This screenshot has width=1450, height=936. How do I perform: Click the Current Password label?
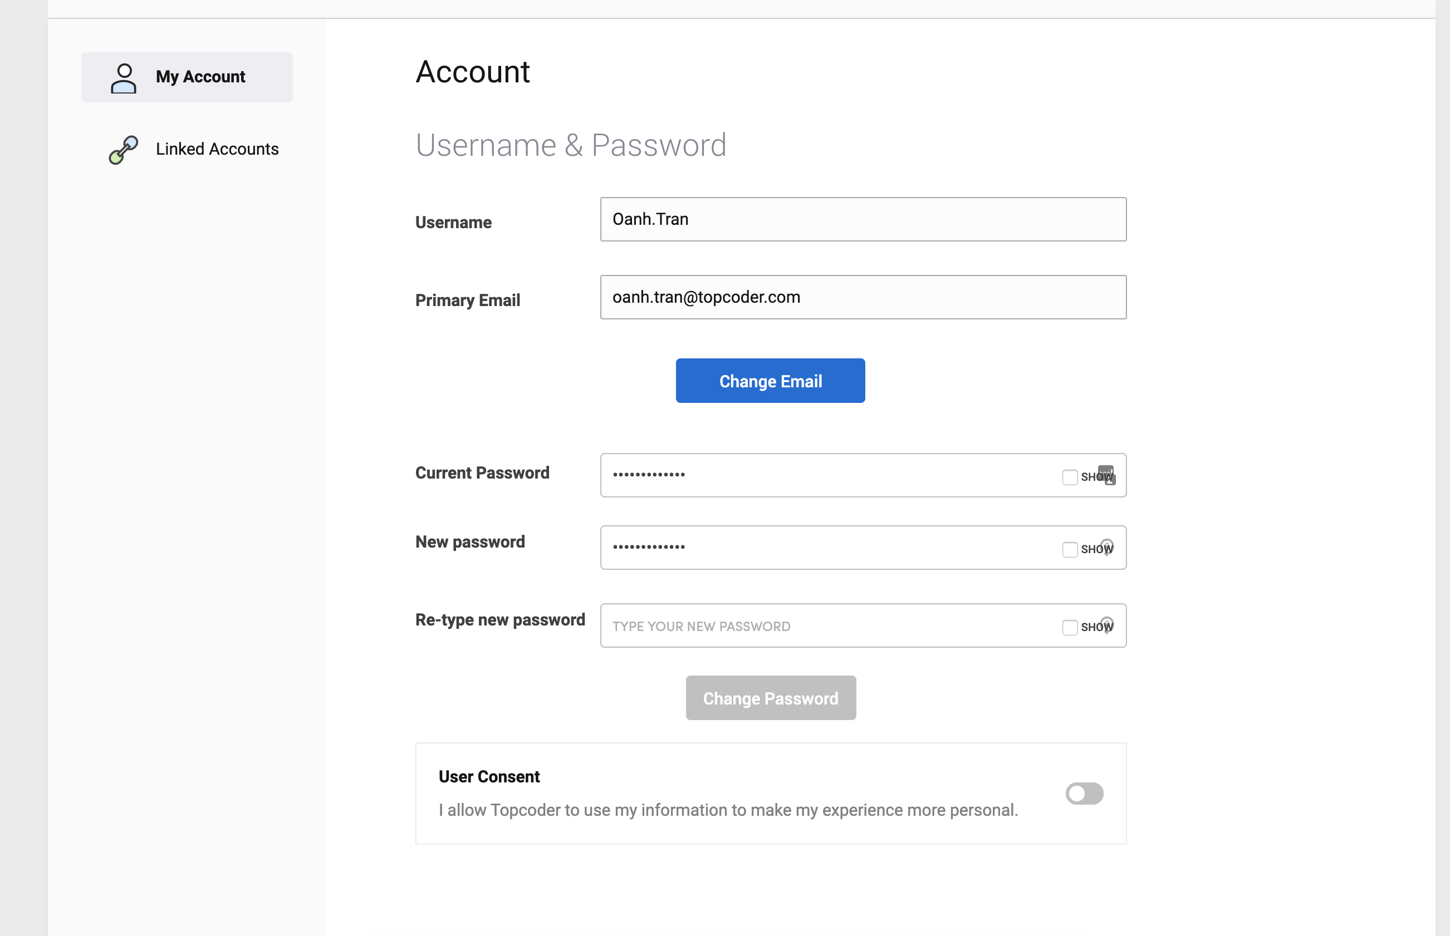pos(482,473)
